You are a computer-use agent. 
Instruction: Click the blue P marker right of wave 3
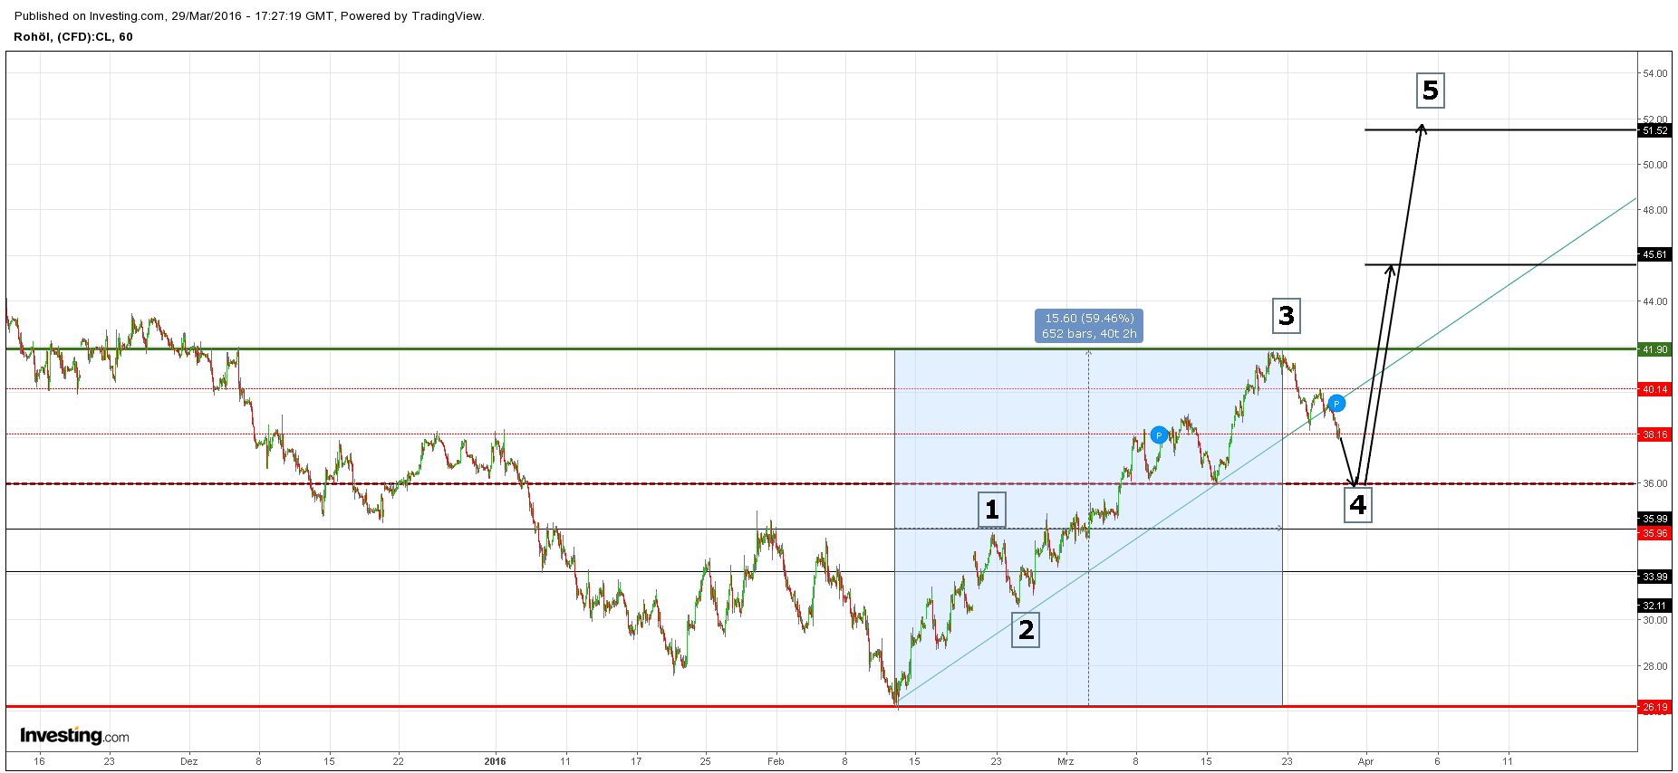[1336, 404]
